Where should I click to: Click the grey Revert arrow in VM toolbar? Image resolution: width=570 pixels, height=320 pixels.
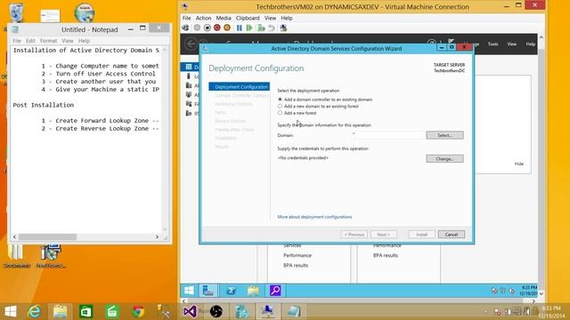coord(271,28)
